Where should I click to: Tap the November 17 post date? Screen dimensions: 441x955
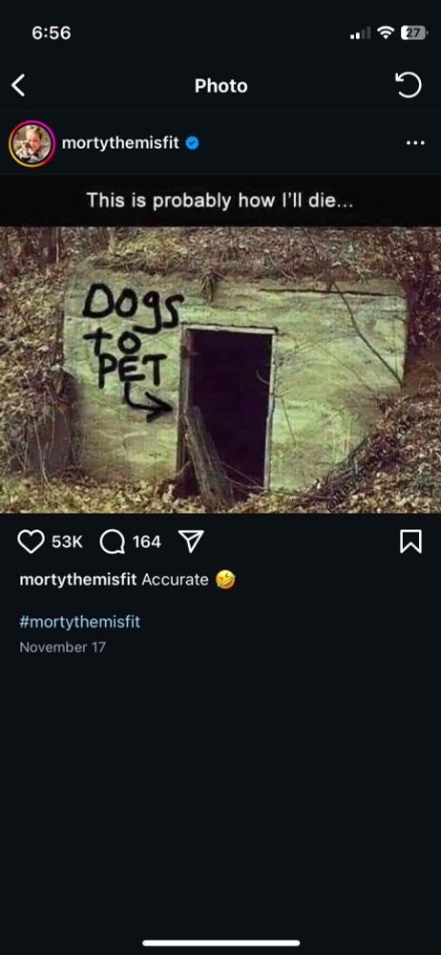(x=62, y=647)
